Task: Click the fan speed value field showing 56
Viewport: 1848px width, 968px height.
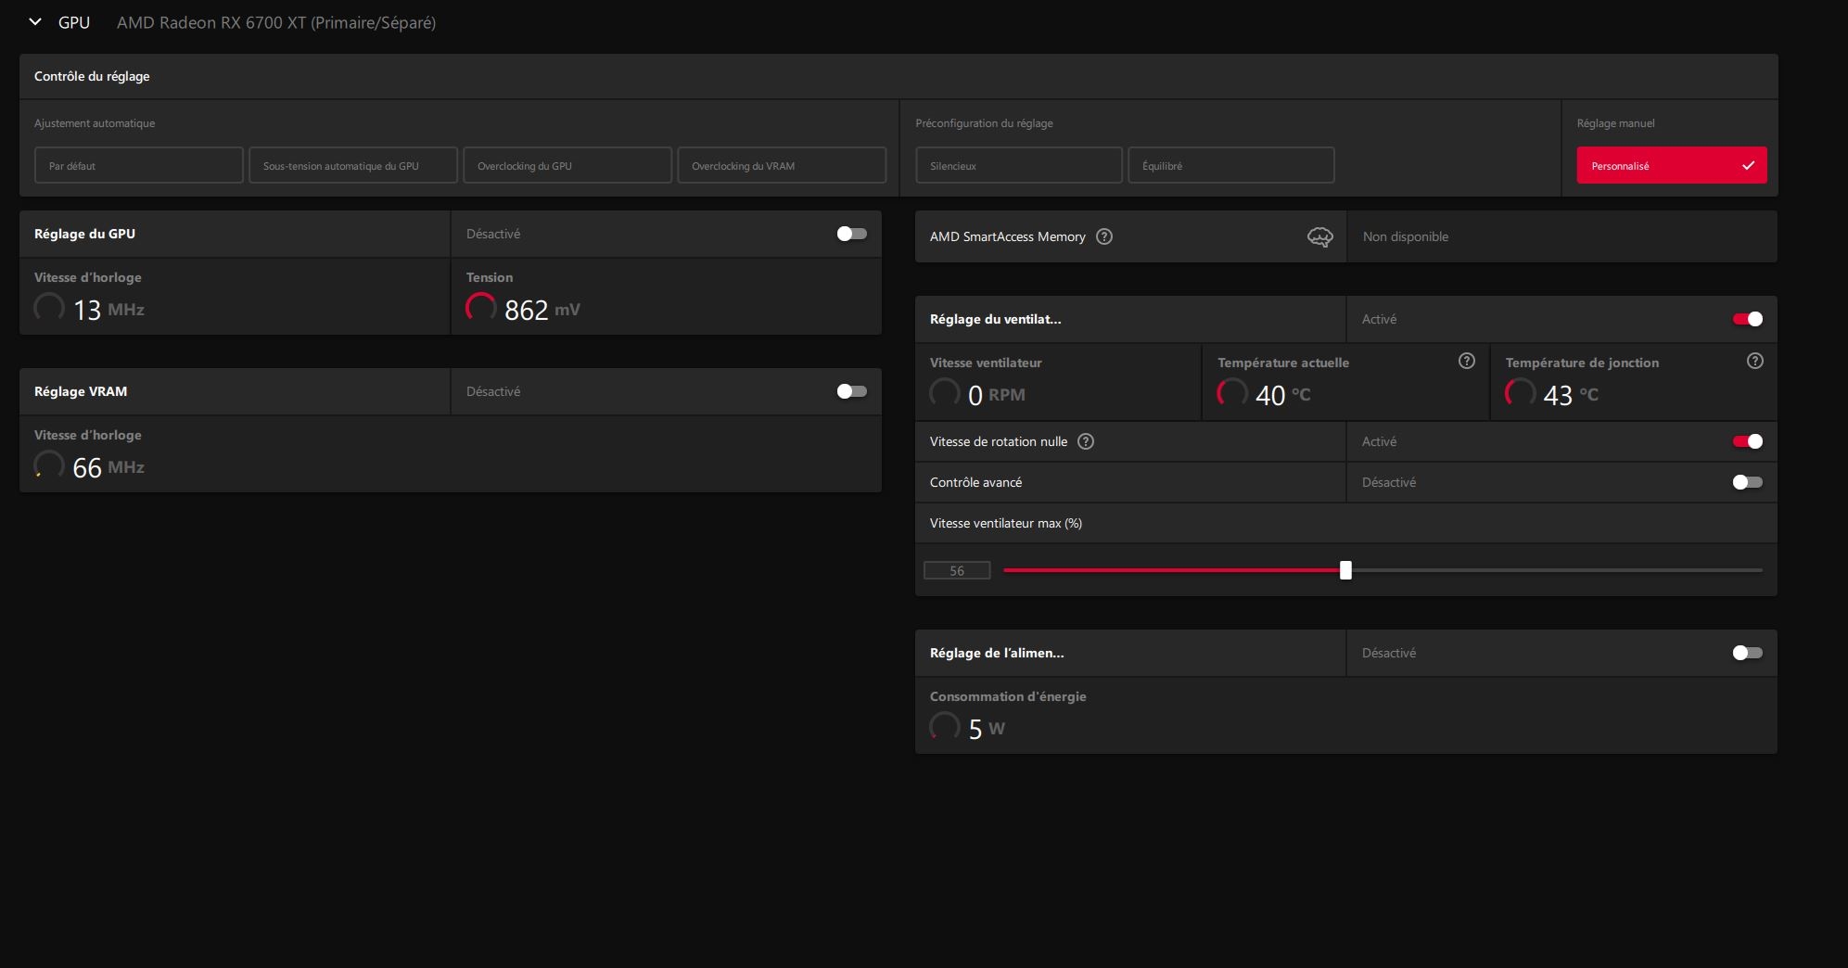Action: pyautogui.click(x=957, y=571)
